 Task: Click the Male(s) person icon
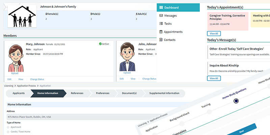[91, 14]
